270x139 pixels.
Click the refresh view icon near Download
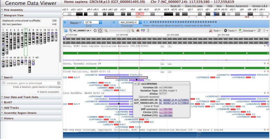(259, 30)
